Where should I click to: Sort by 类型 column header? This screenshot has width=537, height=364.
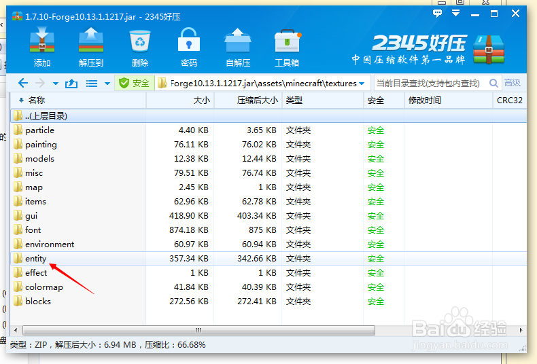323,101
